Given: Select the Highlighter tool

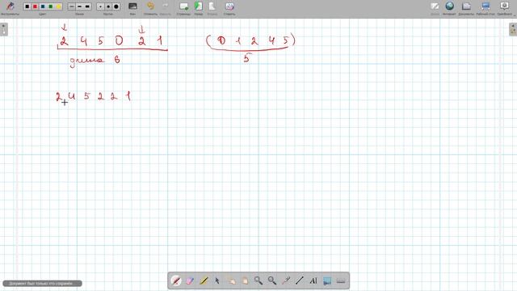Looking at the screenshot, I should [x=204, y=280].
